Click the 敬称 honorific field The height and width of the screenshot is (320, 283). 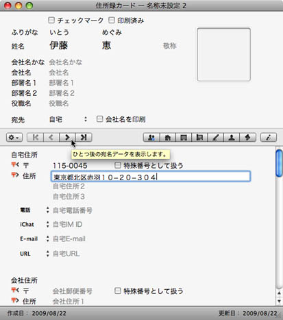point(170,46)
